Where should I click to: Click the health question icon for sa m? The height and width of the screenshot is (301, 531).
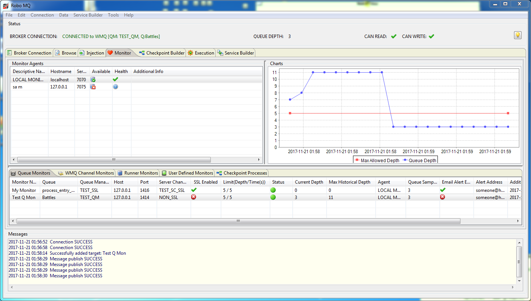[115, 87]
